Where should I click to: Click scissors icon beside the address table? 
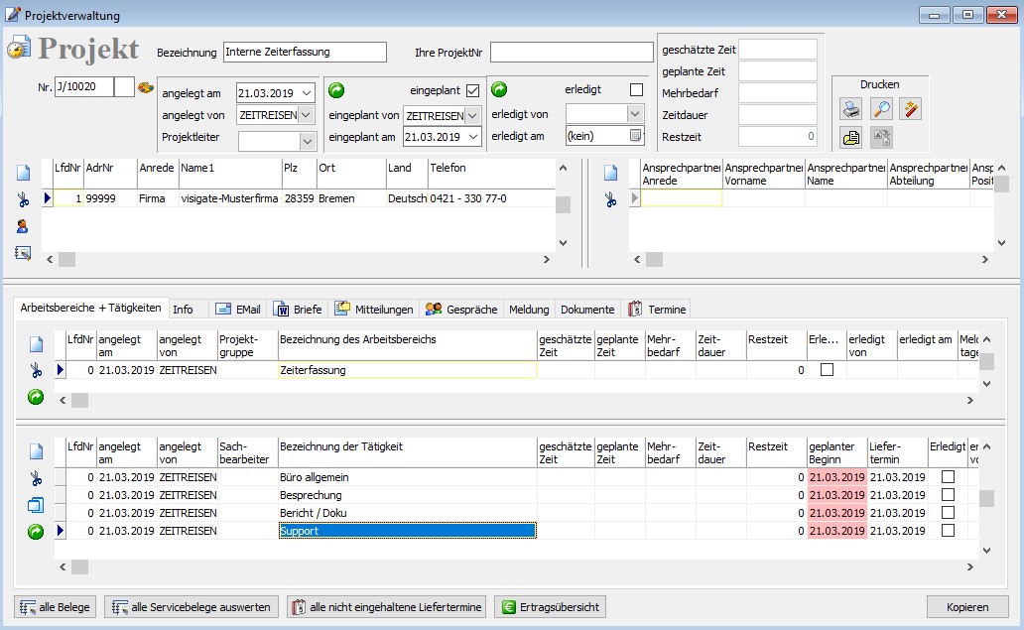coord(23,199)
